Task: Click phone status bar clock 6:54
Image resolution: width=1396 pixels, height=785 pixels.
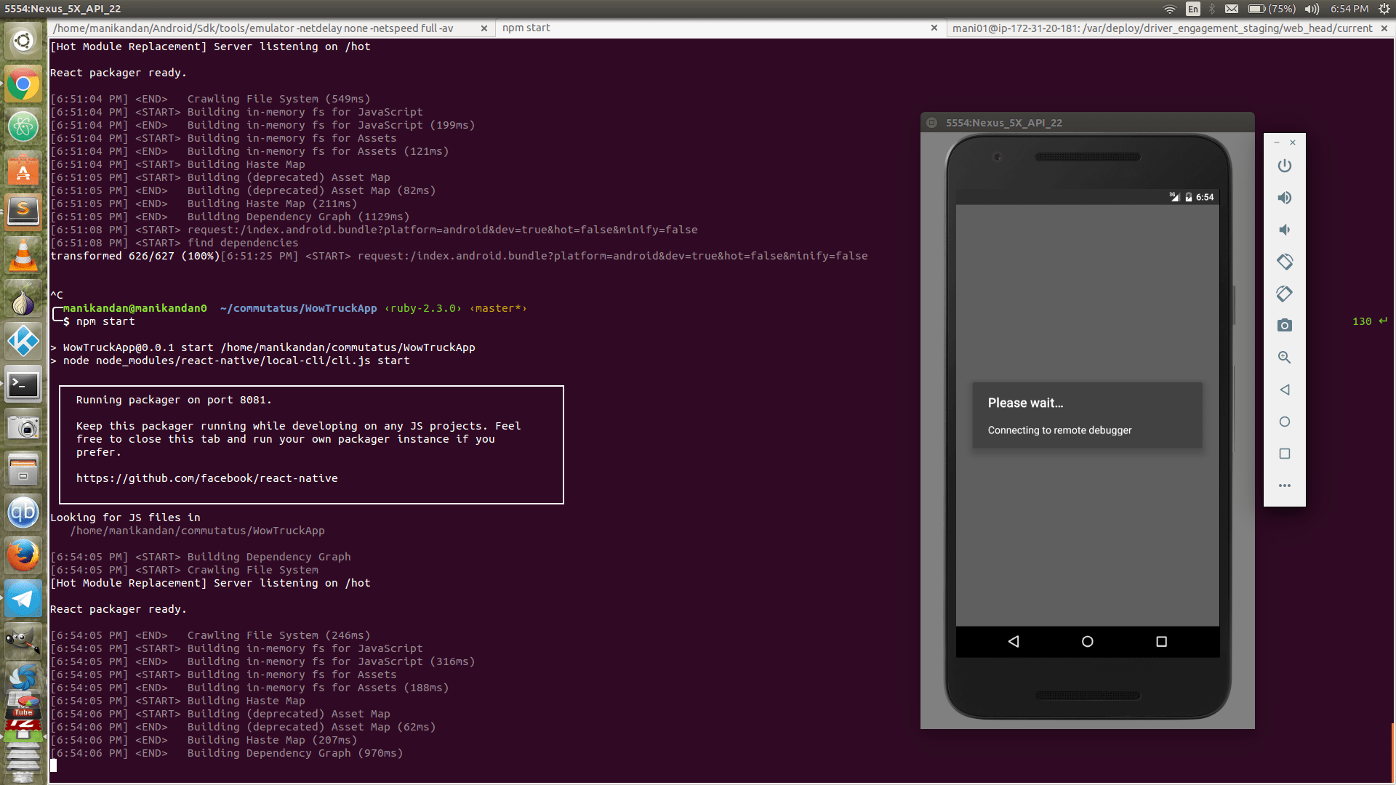Action: 1205,197
